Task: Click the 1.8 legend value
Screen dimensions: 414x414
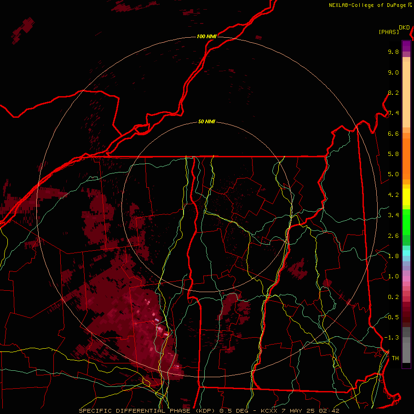Action: (393, 256)
